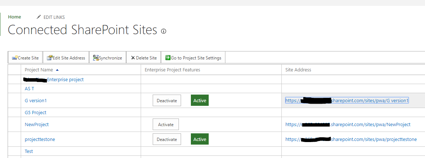Sort by Project Name ascending arrow
The width and height of the screenshot is (425, 158).
57,70
